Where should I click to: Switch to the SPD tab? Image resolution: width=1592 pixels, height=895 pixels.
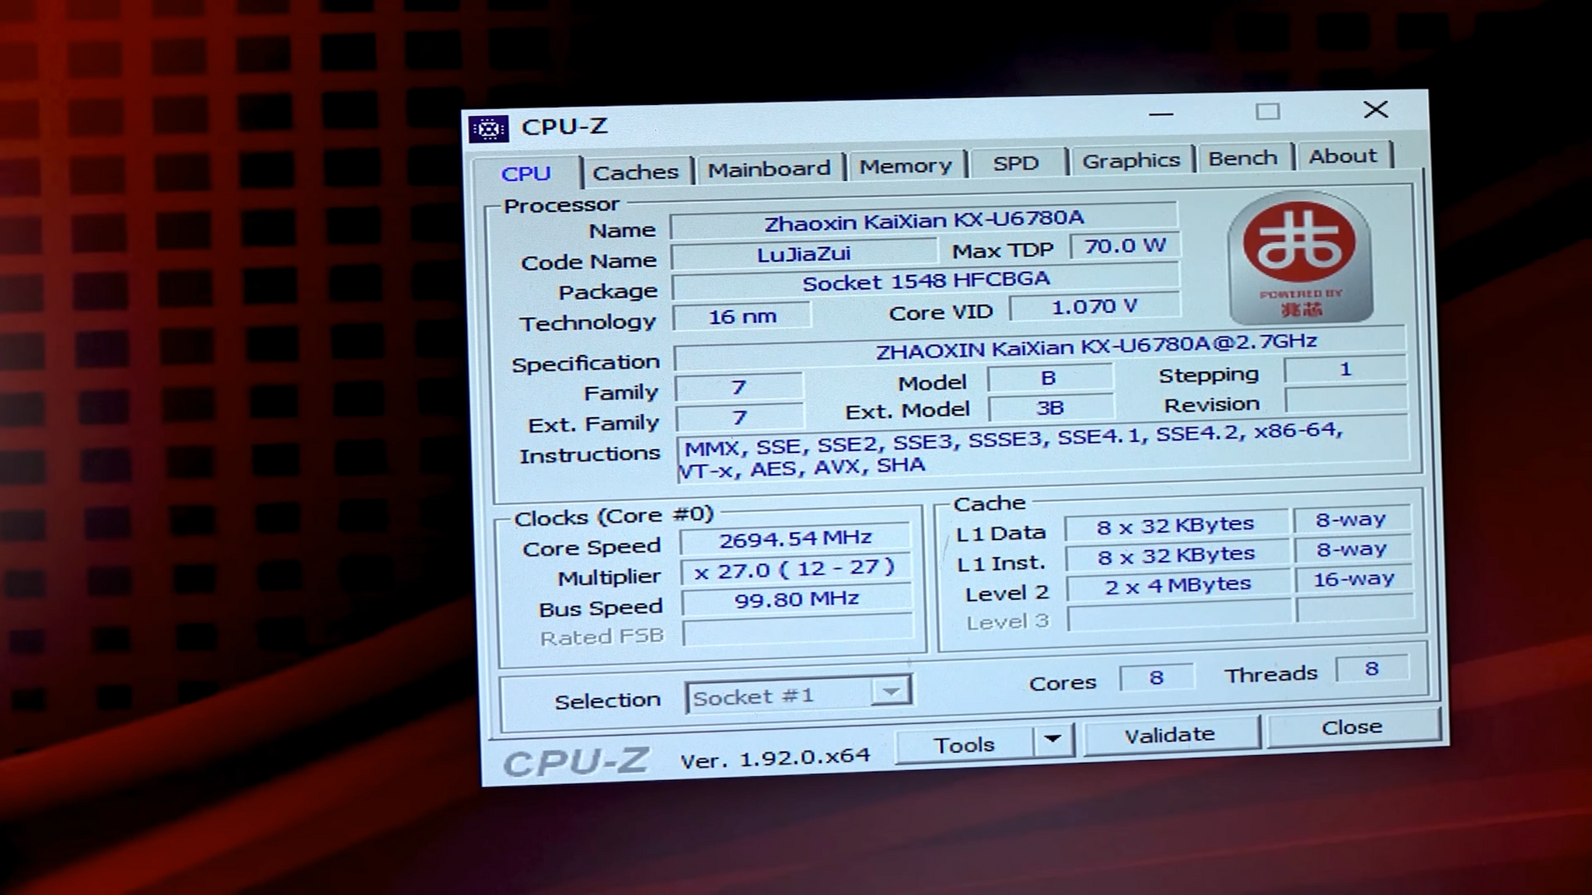[x=1016, y=163]
